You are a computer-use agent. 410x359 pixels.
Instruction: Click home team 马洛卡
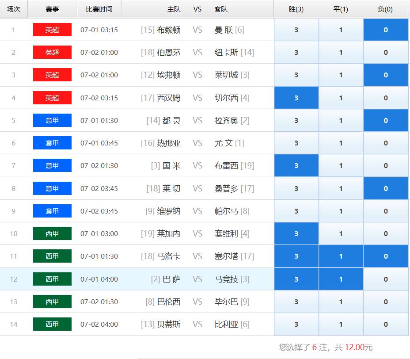pyautogui.click(x=169, y=256)
